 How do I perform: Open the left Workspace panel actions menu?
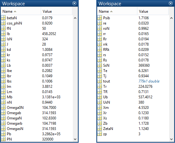click(x=74, y=3)
